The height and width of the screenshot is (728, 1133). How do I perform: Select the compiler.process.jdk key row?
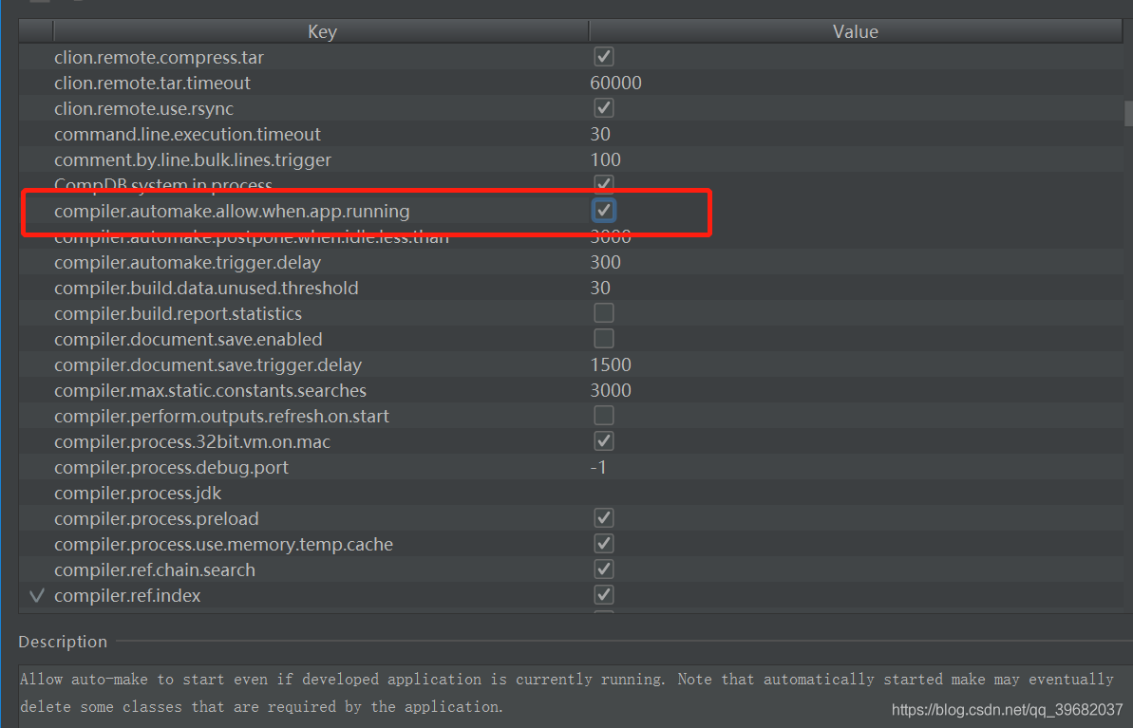point(138,493)
